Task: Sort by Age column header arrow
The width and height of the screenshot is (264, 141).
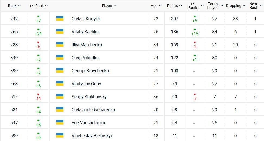Action: click(x=160, y=6)
